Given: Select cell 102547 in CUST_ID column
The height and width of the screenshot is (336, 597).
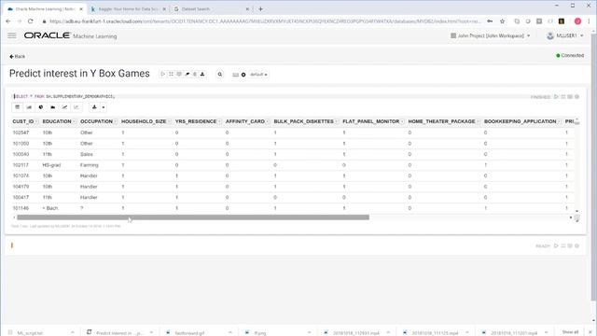Looking at the screenshot, I should click(21, 133).
